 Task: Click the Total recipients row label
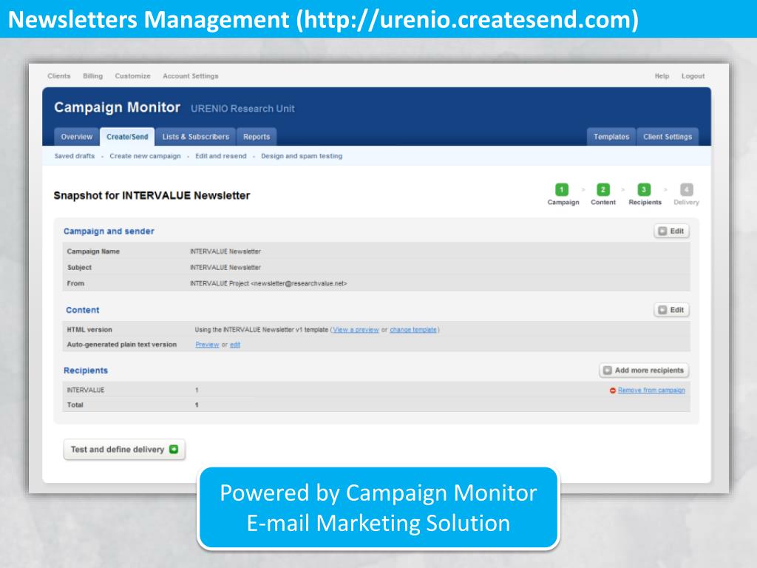pos(75,405)
